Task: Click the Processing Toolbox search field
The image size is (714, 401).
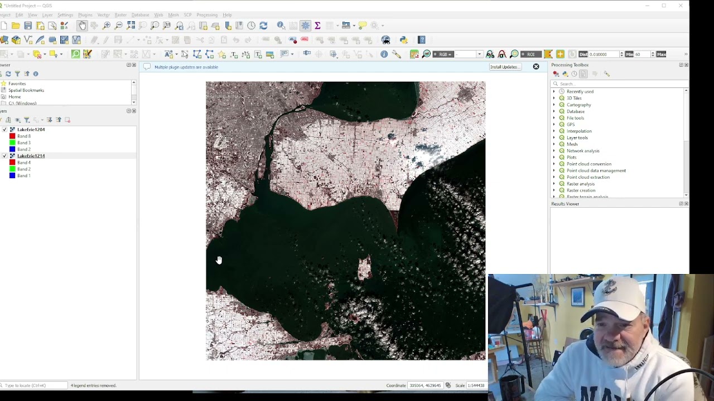Action: click(x=619, y=84)
